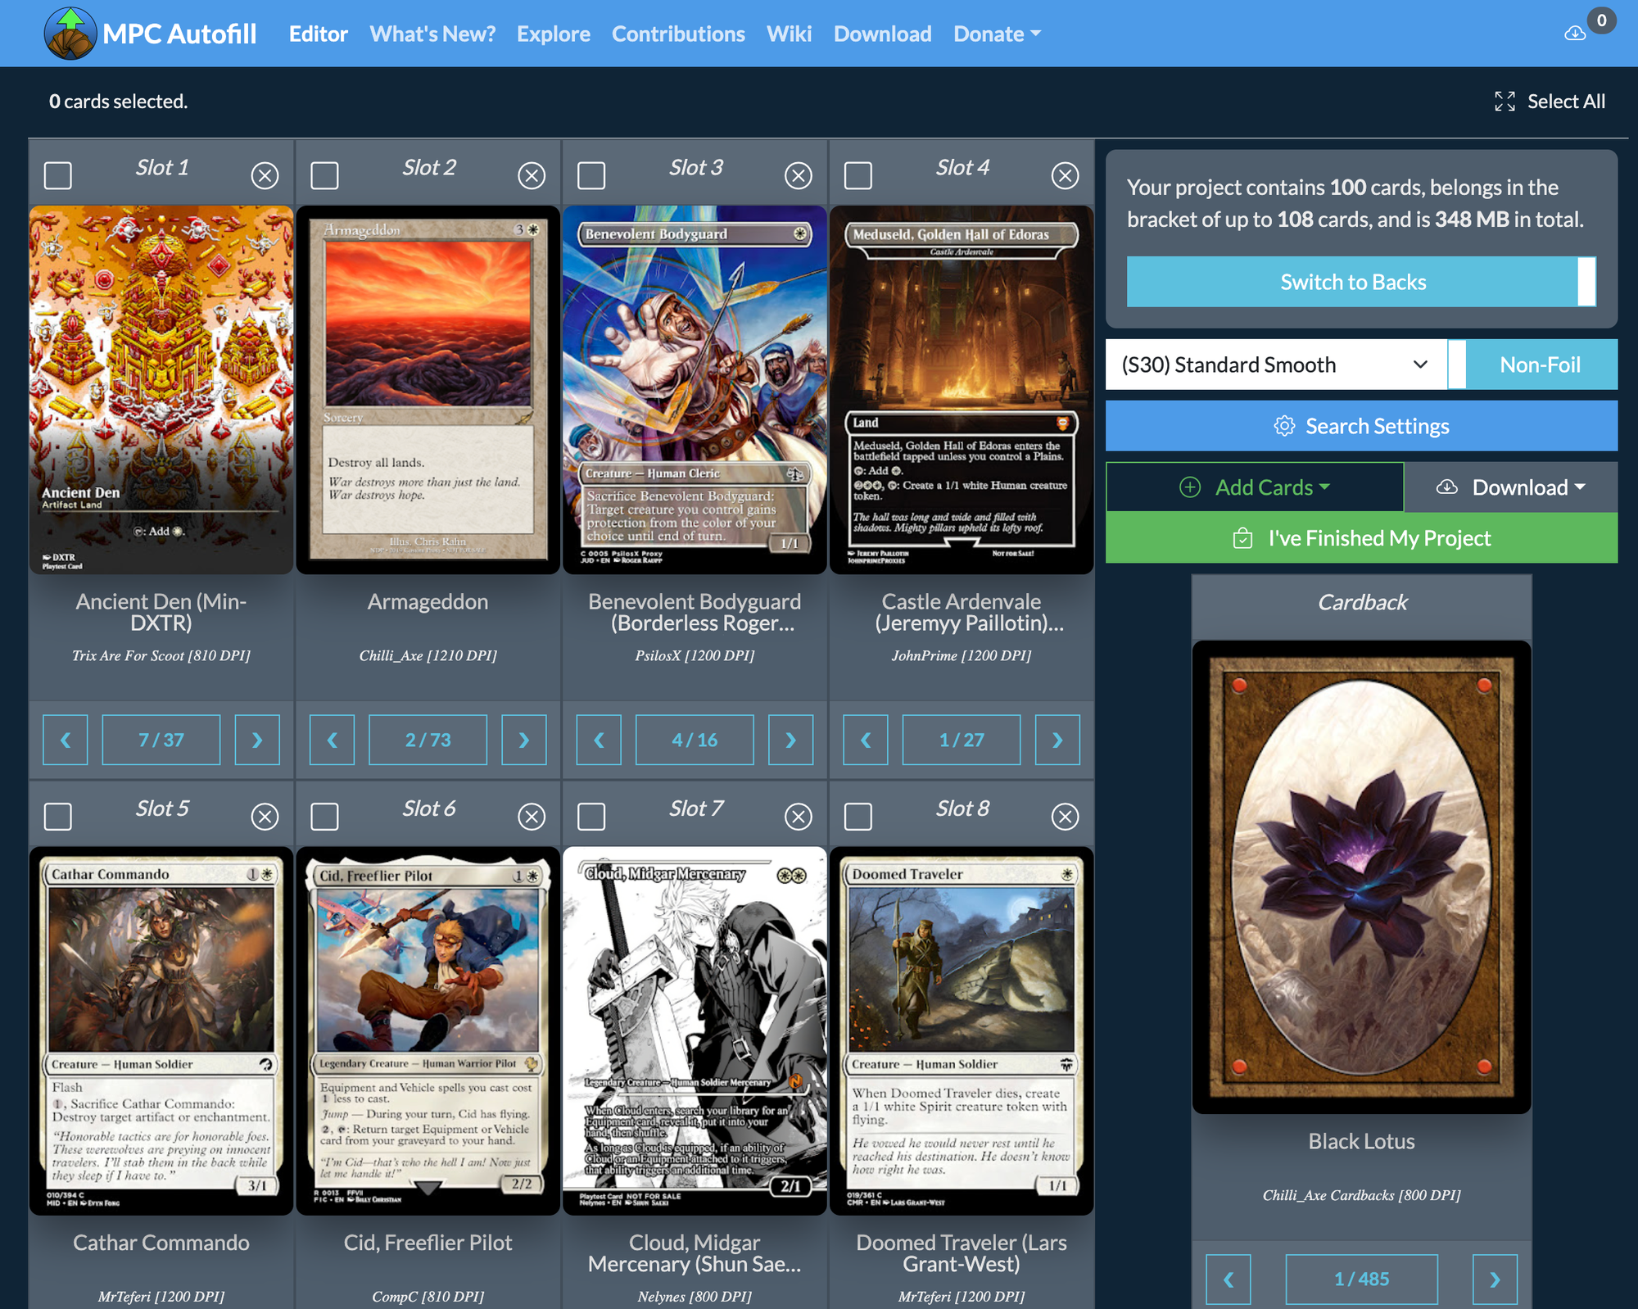Click the 1/485 cardback page counter
Screen dimensions: 1638x1309
(1362, 1279)
